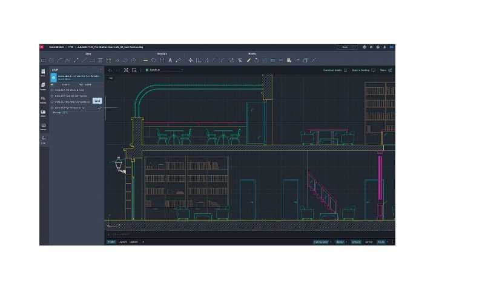Expand the SNAP&GRID options arrow

[x=331, y=242]
